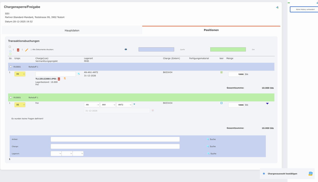Click magnifier icon beside the Charge(Los) field

point(79,74)
